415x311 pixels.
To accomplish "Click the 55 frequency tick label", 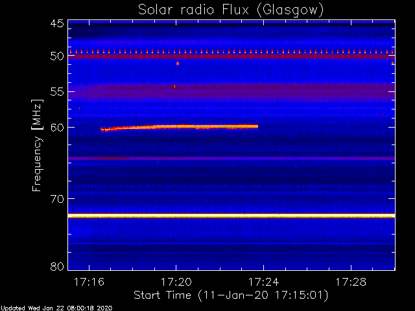I will click(x=57, y=92).
